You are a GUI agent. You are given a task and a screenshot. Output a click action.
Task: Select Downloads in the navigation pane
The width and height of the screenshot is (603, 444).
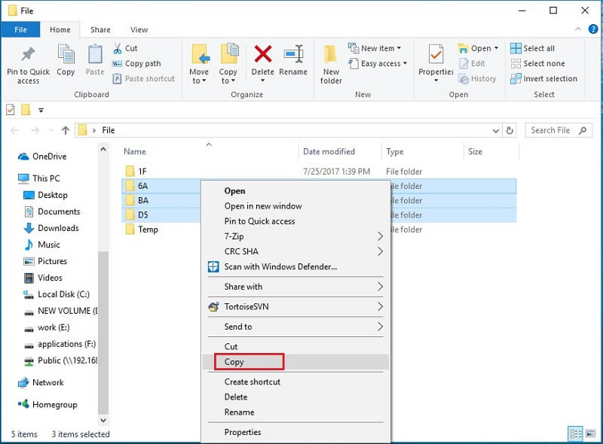coord(58,228)
